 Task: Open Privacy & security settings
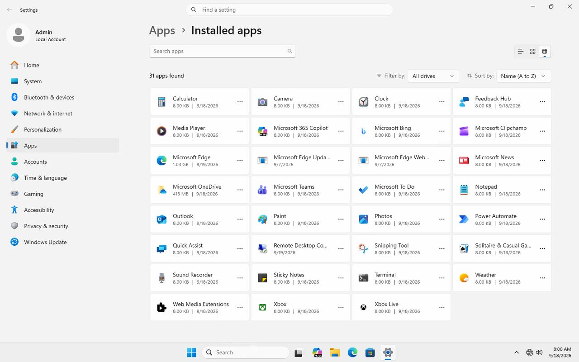[63, 226]
